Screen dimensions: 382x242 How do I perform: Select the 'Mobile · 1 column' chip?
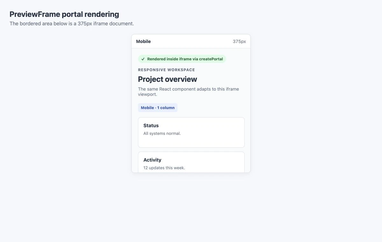coord(158,108)
